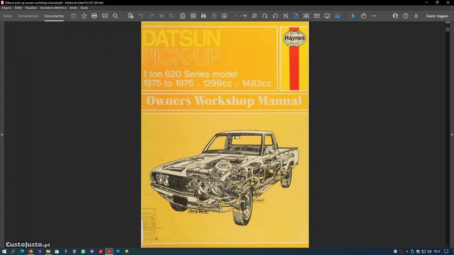Click the snapshot camera icon

pos(193,16)
